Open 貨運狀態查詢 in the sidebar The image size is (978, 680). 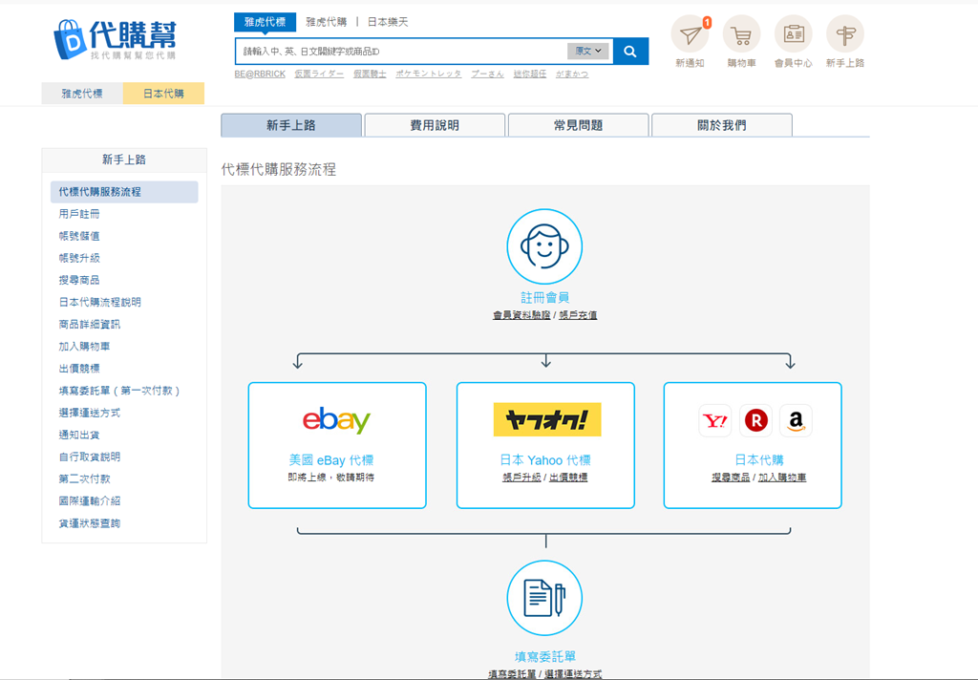(89, 522)
